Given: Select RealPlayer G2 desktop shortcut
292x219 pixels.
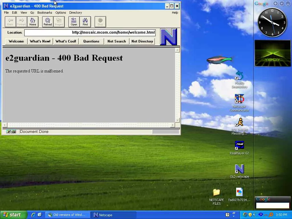Looking at the screenshot, I should click(x=239, y=148).
